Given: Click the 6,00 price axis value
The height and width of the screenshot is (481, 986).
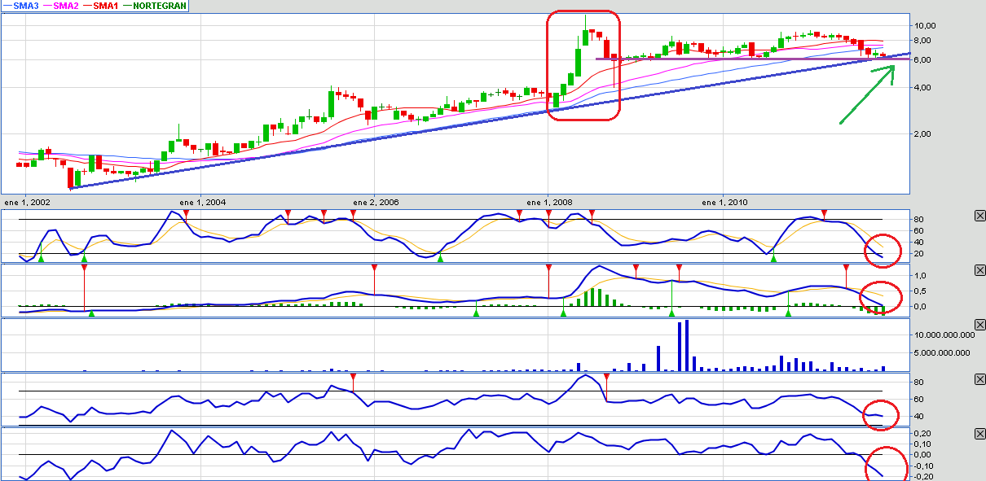Looking at the screenshot, I should tap(922, 60).
